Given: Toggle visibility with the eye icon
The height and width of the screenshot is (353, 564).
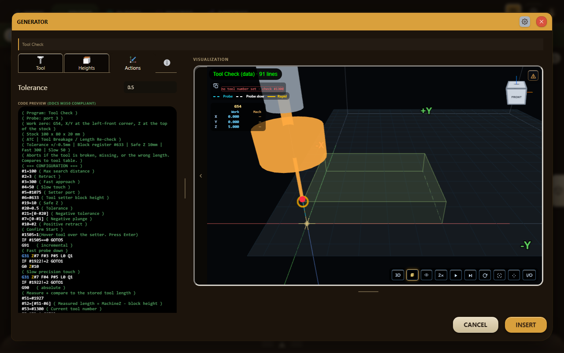Looking at the screenshot, I should 427,275.
